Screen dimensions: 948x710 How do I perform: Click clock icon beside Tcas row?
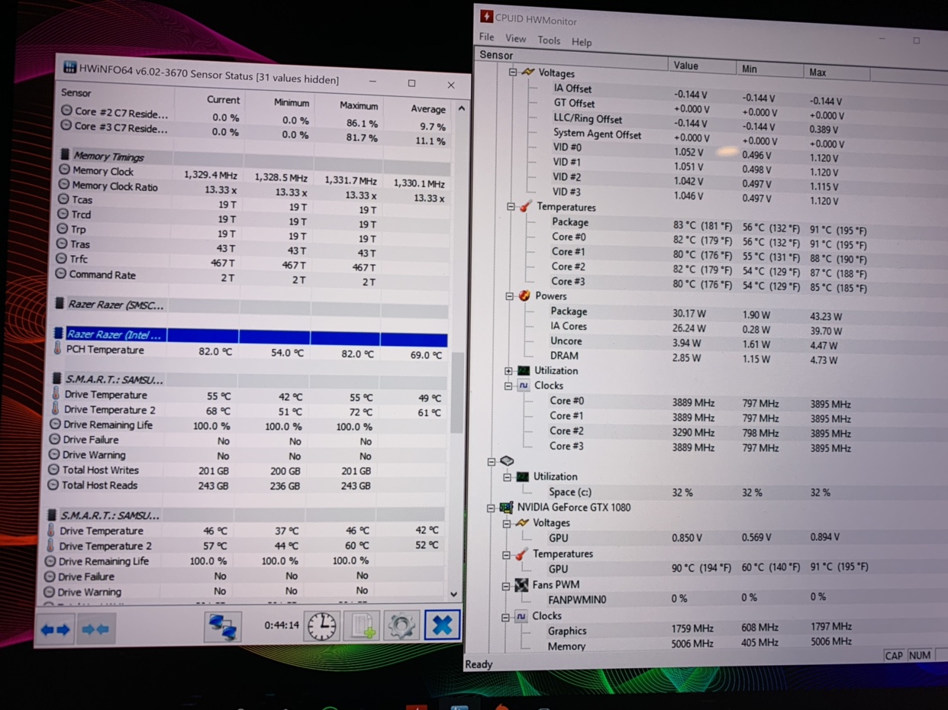pyautogui.click(x=64, y=199)
